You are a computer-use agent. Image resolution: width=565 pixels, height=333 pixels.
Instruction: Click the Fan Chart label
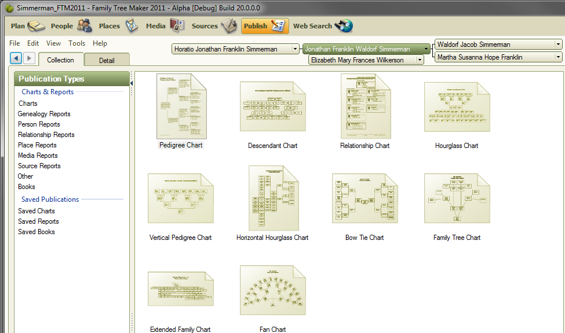tap(273, 329)
